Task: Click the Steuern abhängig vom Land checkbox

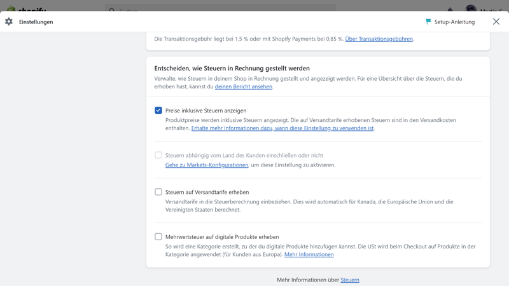Action: point(158,155)
